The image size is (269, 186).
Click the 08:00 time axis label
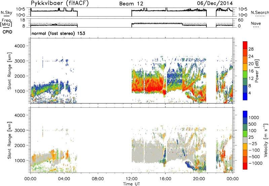pos(98,179)
